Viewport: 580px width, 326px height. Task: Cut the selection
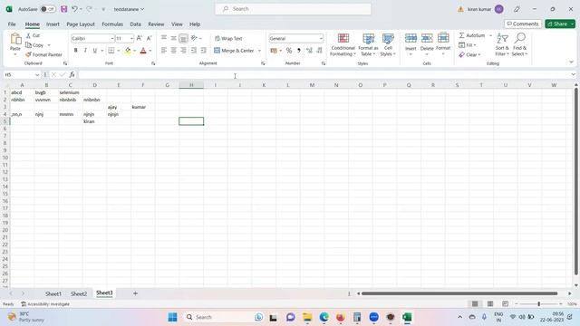tap(33, 35)
